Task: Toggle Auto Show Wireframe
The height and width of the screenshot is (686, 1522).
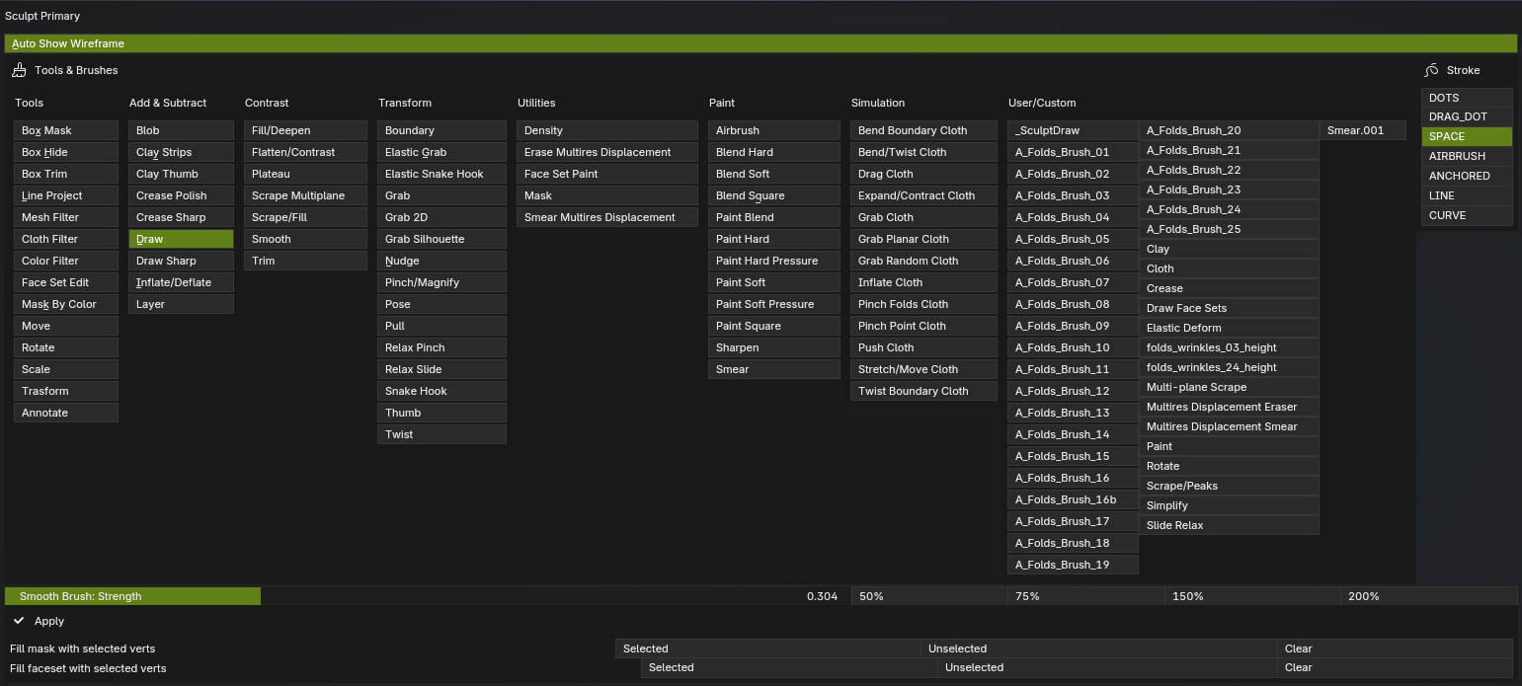Action: click(761, 43)
